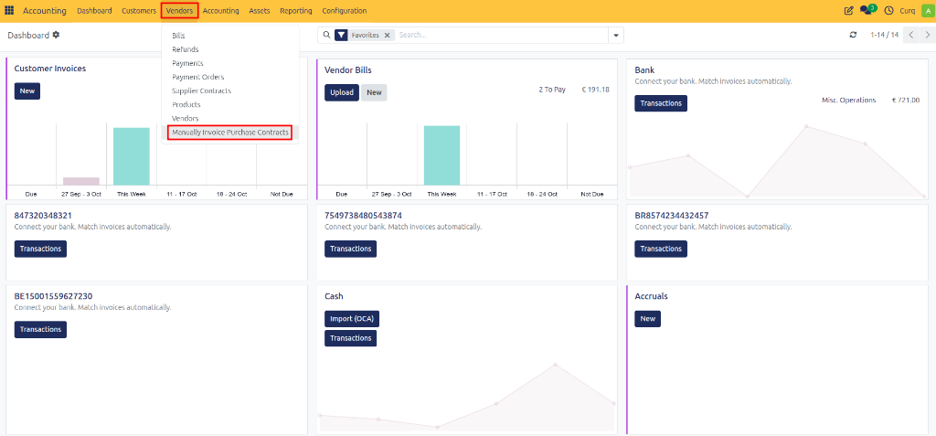Screen dimensions: 936x436
Task: Select Manually Invoice Purchase Contracts
Action: tap(229, 133)
